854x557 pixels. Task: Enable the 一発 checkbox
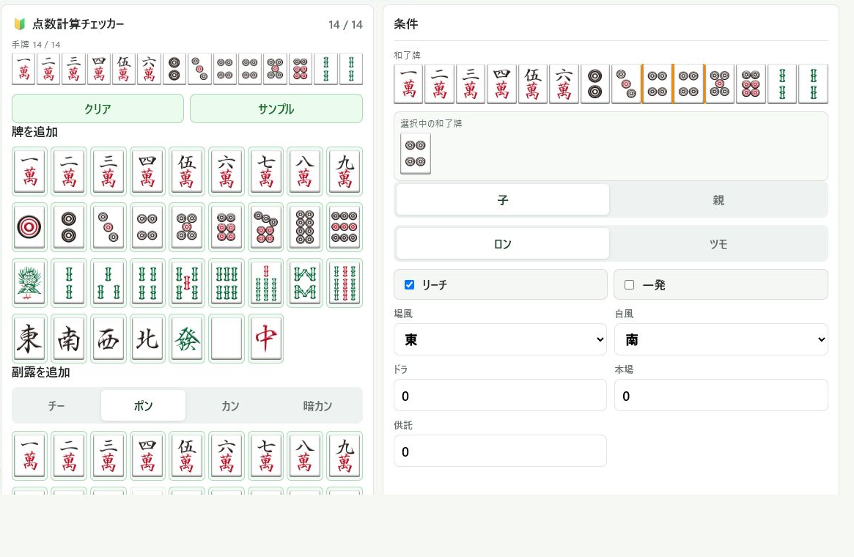pyautogui.click(x=629, y=285)
